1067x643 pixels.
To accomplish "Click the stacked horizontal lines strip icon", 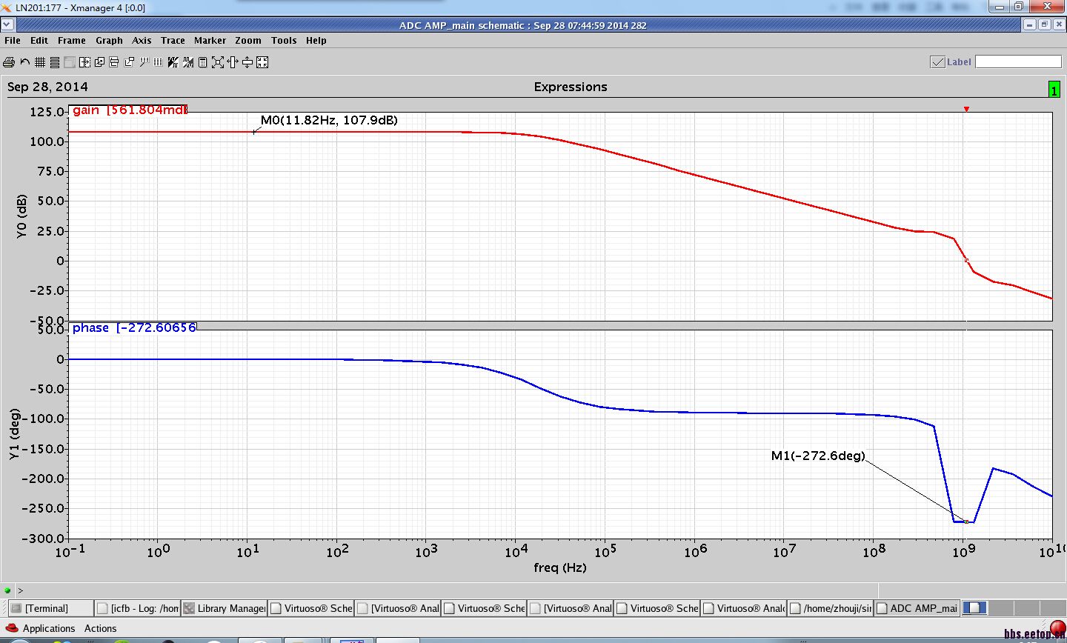I will point(55,62).
